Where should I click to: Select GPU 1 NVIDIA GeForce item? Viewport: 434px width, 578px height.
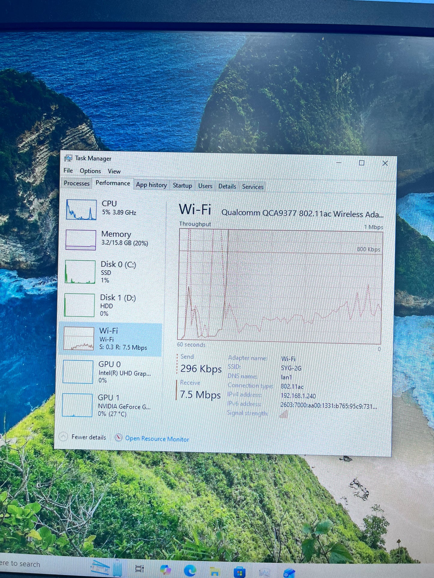pos(109,406)
